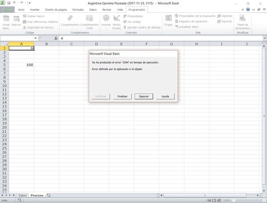Open the Name Box dropdown arrow
267x203 pixels.
36,38
